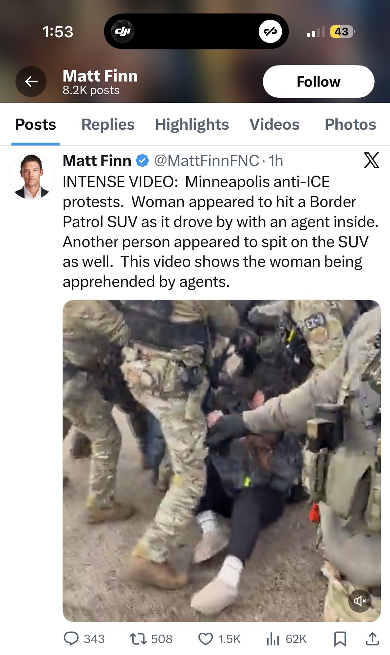Go to the Photos tab
This screenshot has width=390, height=655.
click(350, 124)
